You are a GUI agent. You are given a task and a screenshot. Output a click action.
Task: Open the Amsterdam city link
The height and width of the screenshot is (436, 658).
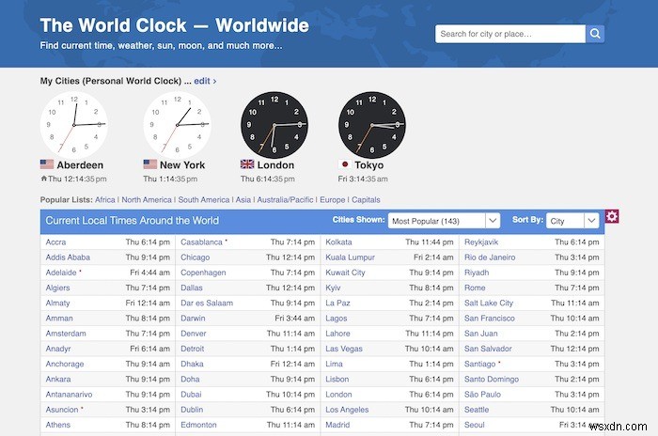(x=65, y=334)
